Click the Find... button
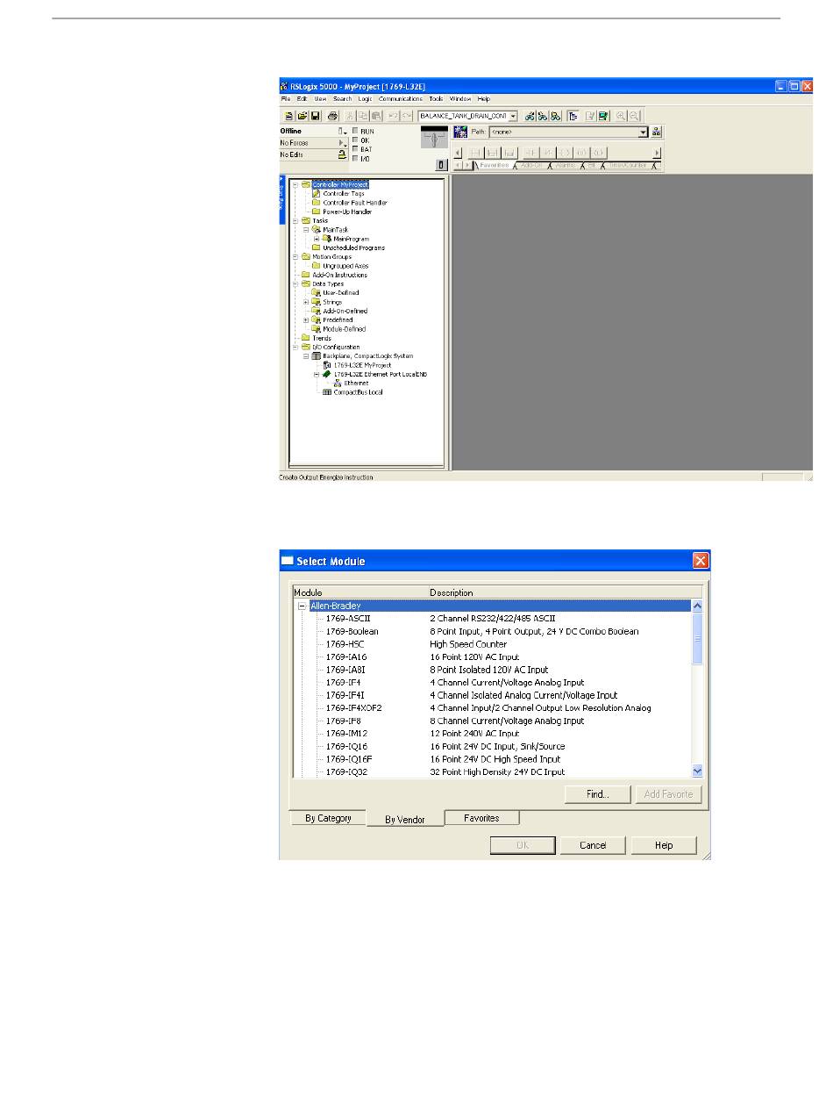Screen dimensions: 833x1112 coord(597,794)
